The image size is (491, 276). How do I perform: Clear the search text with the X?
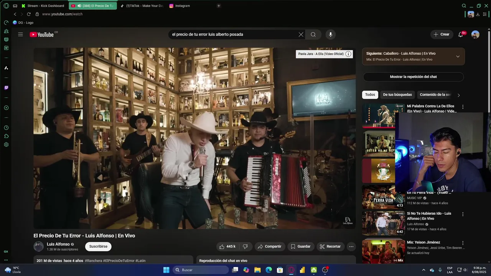tap(301, 34)
